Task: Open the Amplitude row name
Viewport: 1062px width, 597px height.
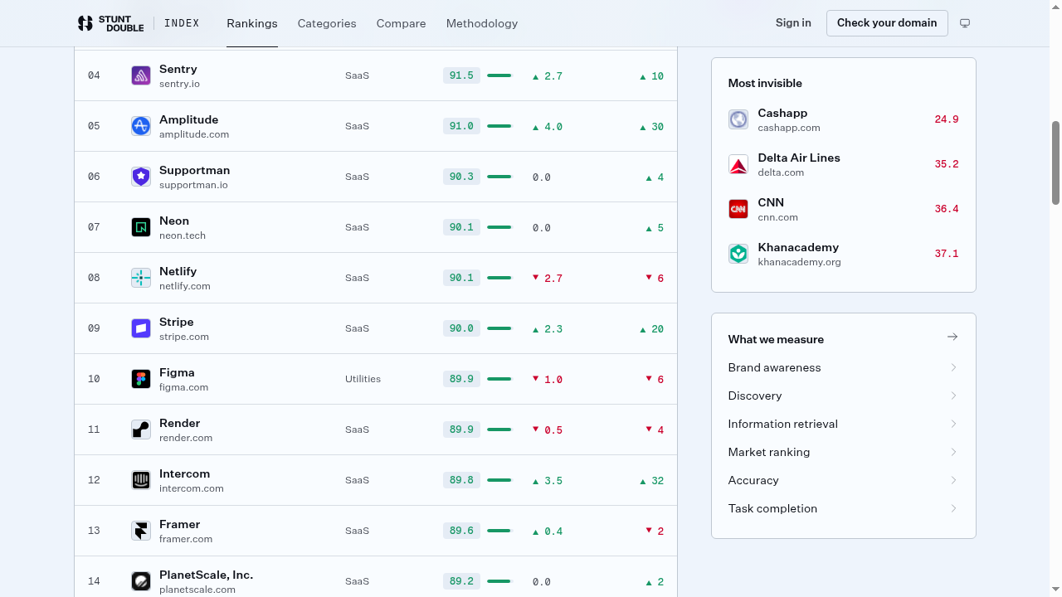Action: 189,119
